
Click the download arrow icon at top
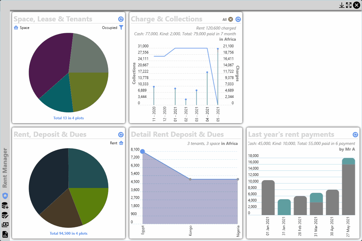pos(342,5)
